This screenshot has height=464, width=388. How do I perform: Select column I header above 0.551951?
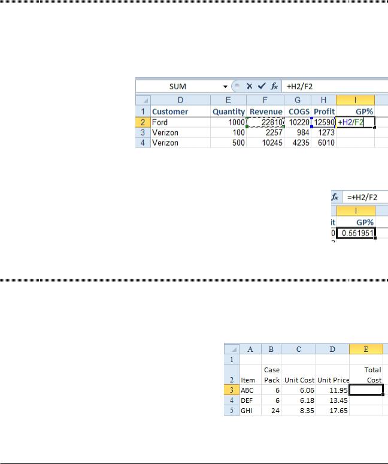coord(356,211)
